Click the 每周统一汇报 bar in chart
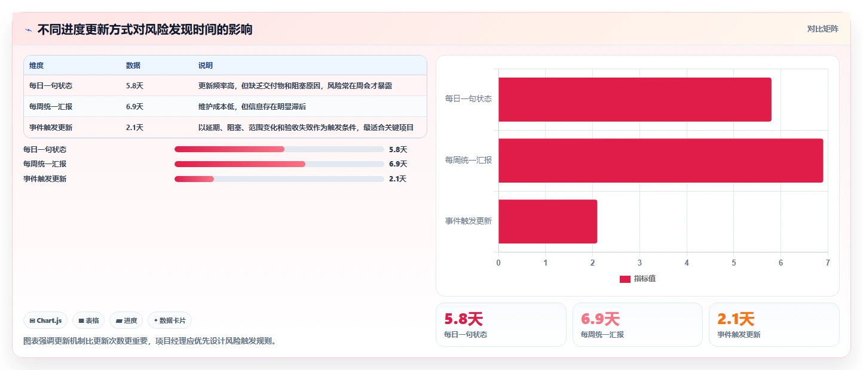The height and width of the screenshot is (370, 863). [x=660, y=161]
